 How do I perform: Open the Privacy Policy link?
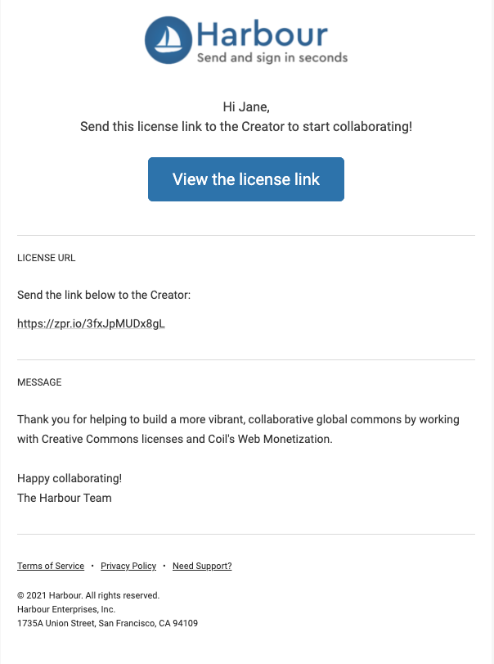[x=128, y=567]
